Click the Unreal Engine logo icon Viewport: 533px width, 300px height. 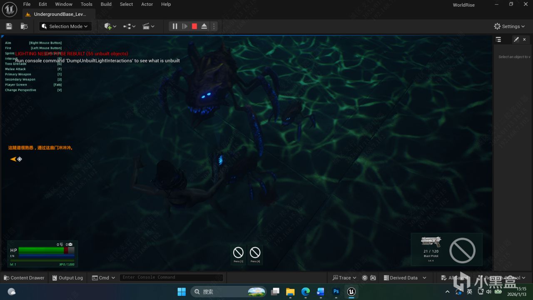click(x=10, y=9)
